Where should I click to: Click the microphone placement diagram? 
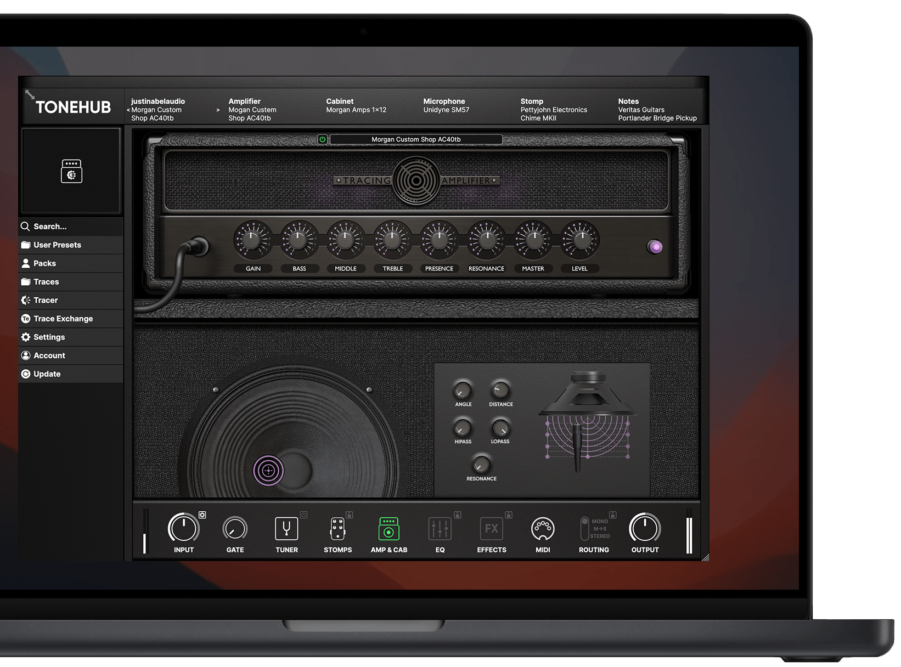pyautogui.click(x=588, y=422)
